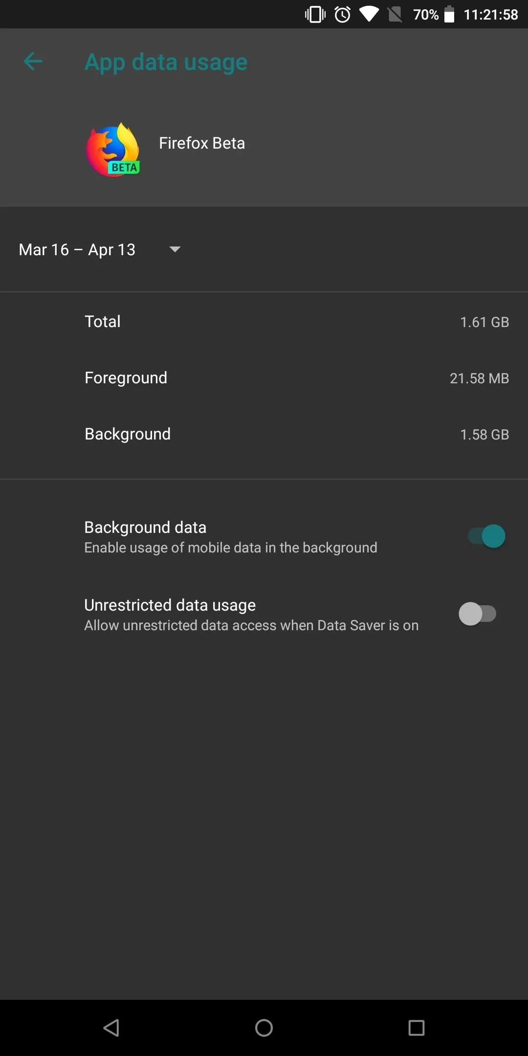Tap the Android back navigation button
The image size is (528, 1056).
111,1028
